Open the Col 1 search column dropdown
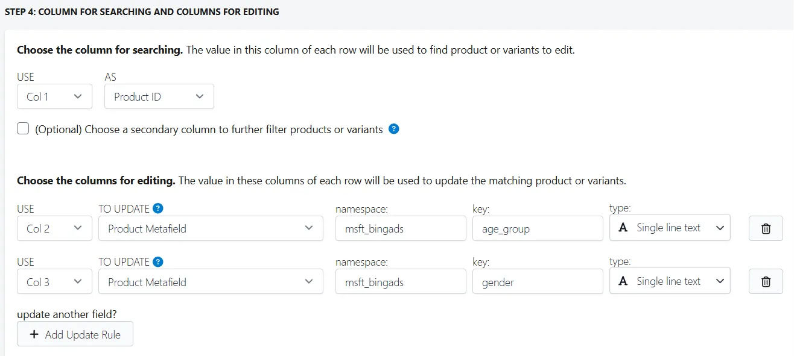Viewport: 794px width, 356px height. click(54, 96)
